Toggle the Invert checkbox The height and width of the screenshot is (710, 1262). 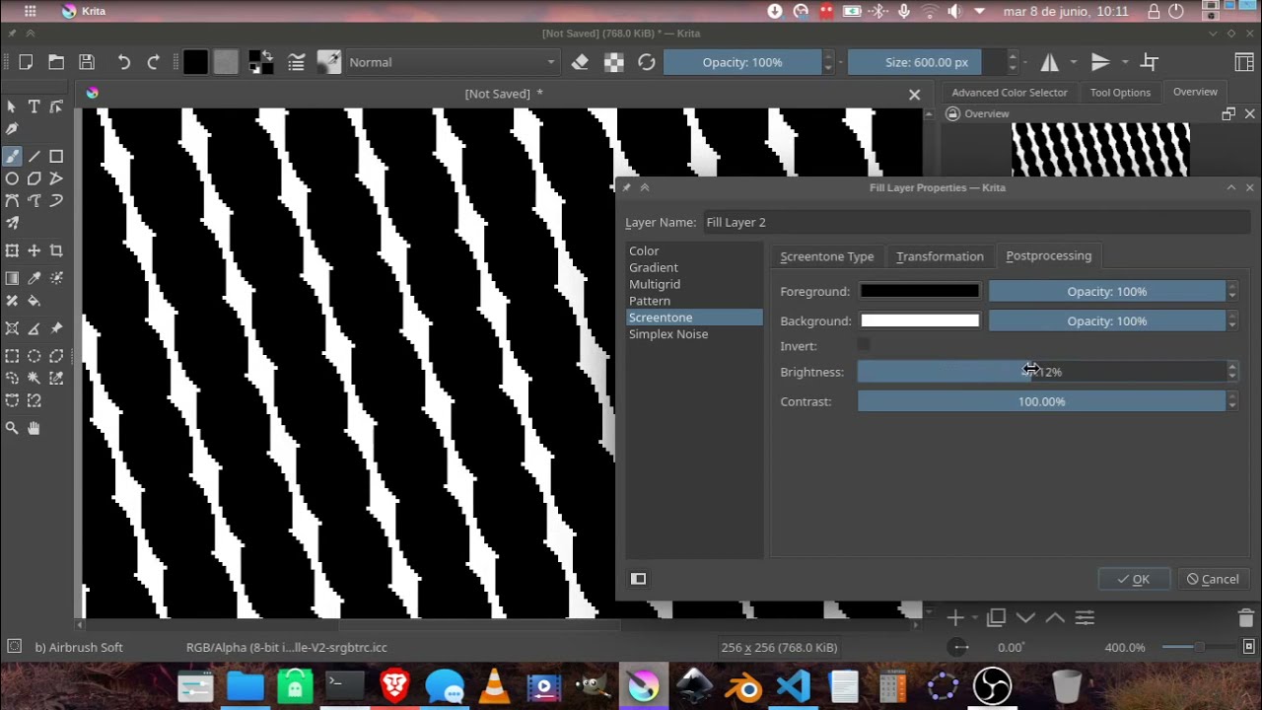coord(864,345)
